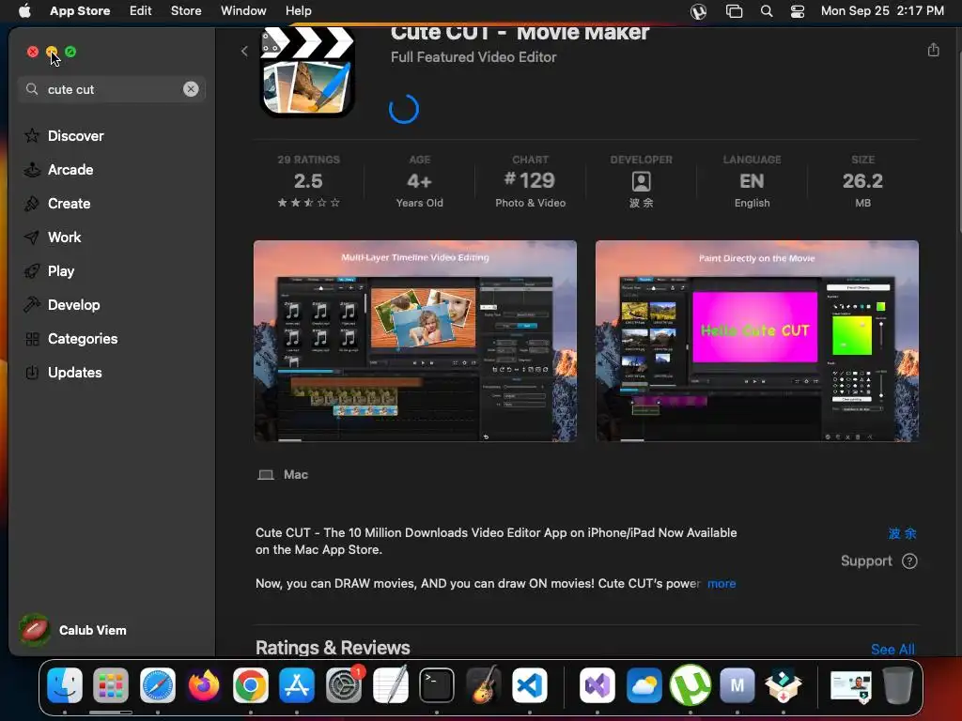Open the M app in the Dock
The height and width of the screenshot is (721, 962).
pyautogui.click(x=737, y=684)
